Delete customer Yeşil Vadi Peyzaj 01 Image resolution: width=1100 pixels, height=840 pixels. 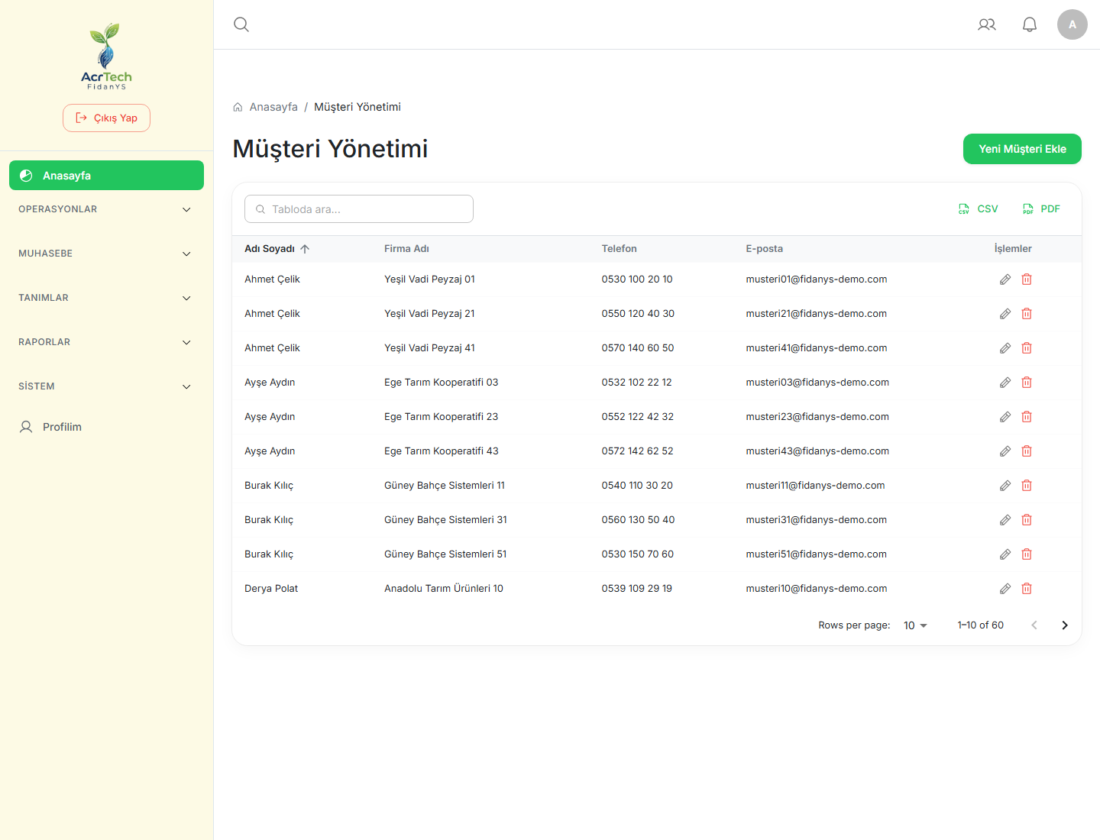click(1027, 279)
